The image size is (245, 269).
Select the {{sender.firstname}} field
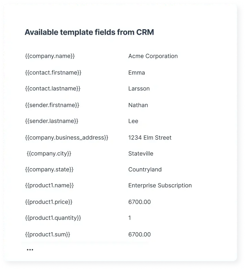click(x=52, y=105)
